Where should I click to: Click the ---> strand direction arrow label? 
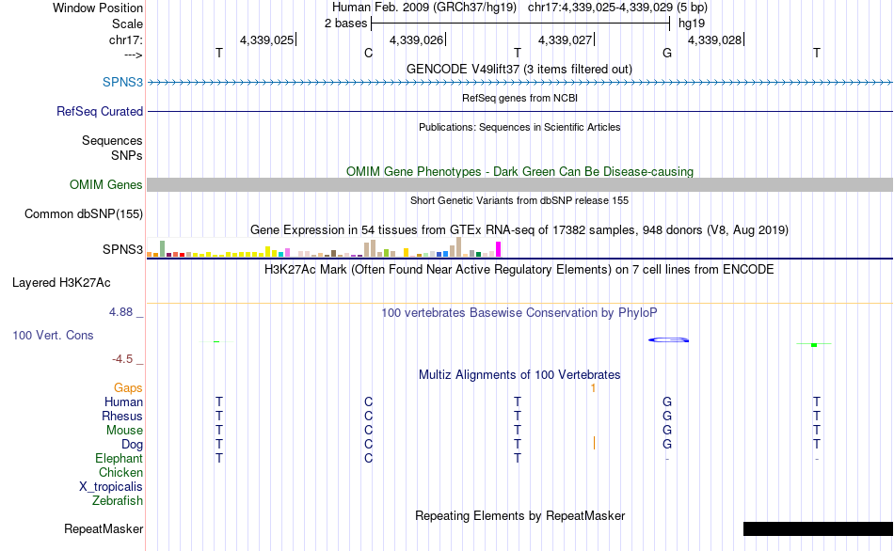point(134,55)
